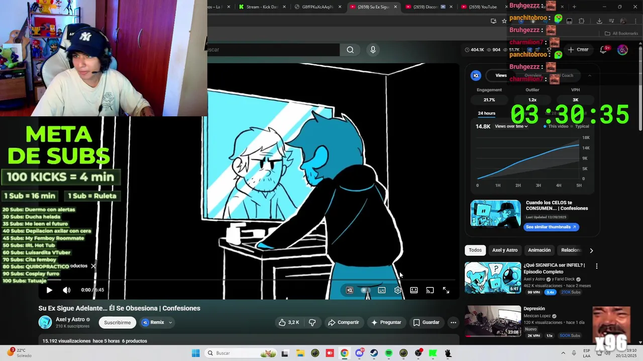Show hidden system tray icons

click(x=563, y=353)
